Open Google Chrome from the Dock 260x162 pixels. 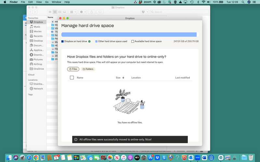(36, 157)
